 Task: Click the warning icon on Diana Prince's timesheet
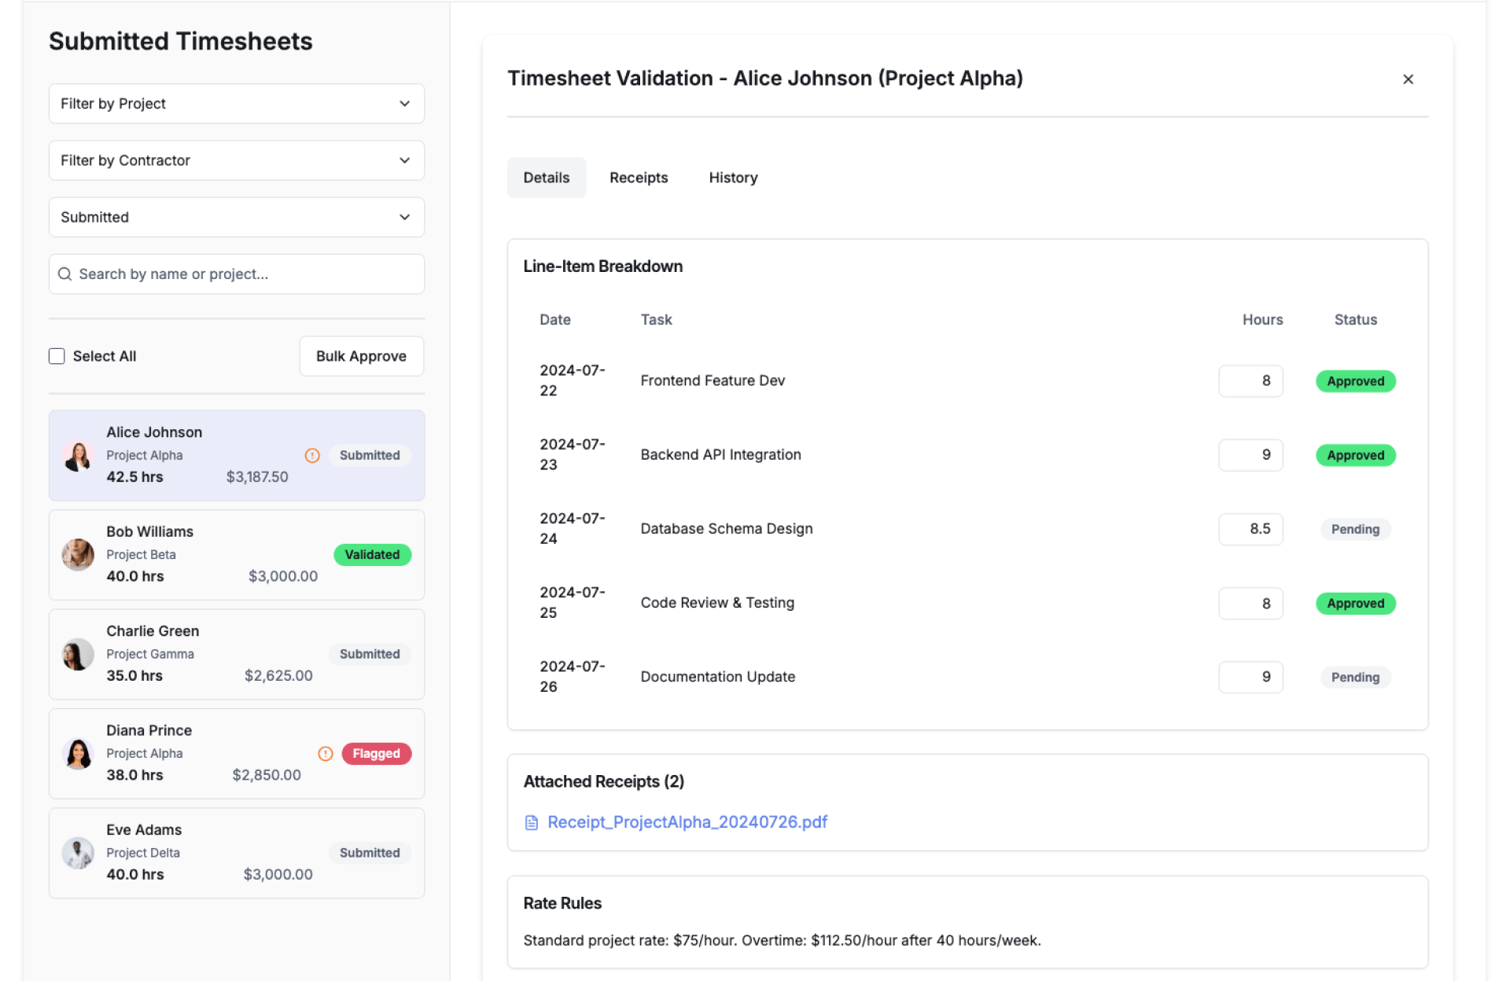[325, 754]
